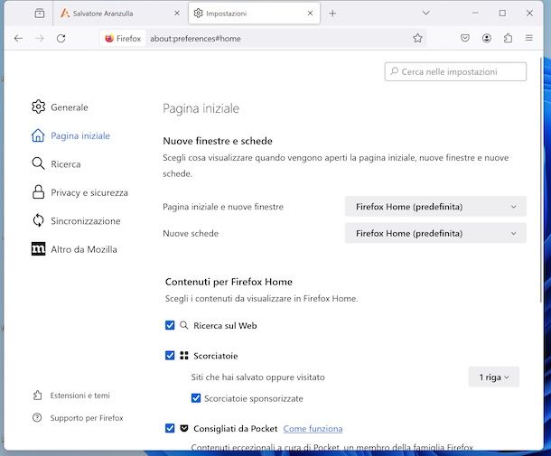
Task: Bookmark this page with the star icon
Action: point(417,38)
